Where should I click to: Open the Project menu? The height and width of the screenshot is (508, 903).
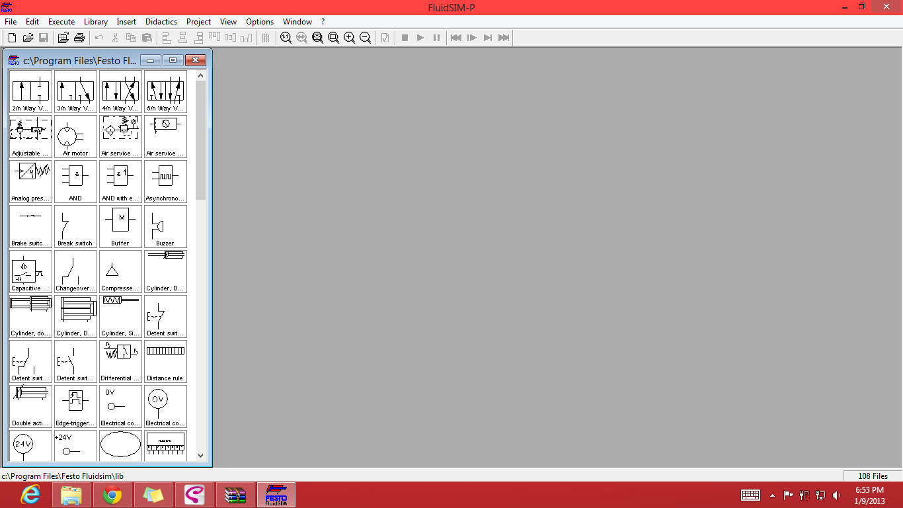point(198,22)
